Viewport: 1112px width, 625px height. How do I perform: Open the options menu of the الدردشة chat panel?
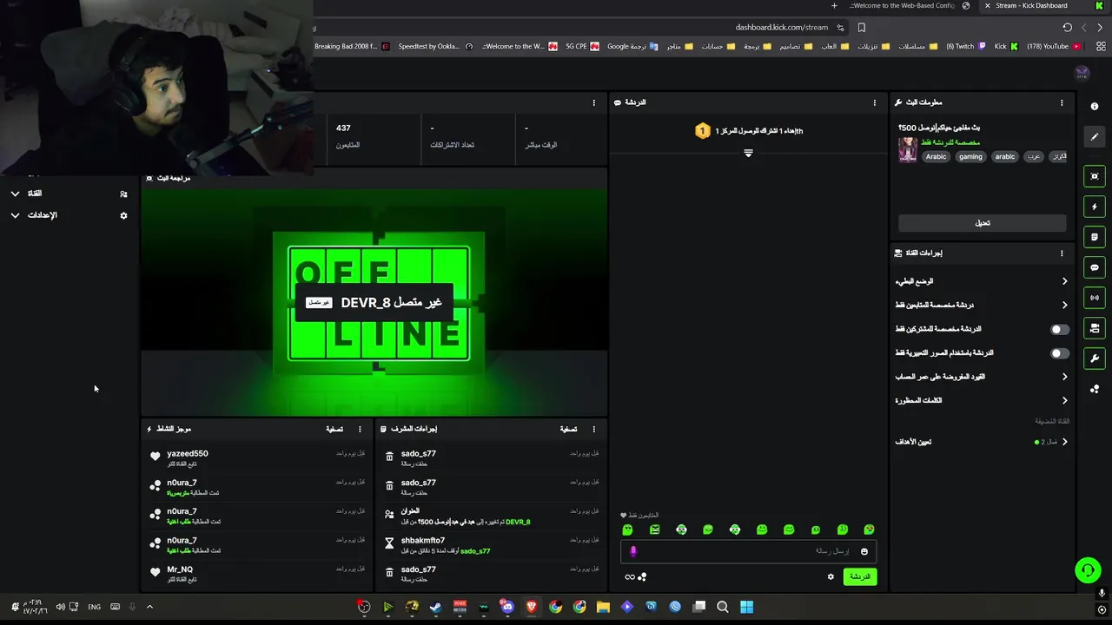coord(875,102)
